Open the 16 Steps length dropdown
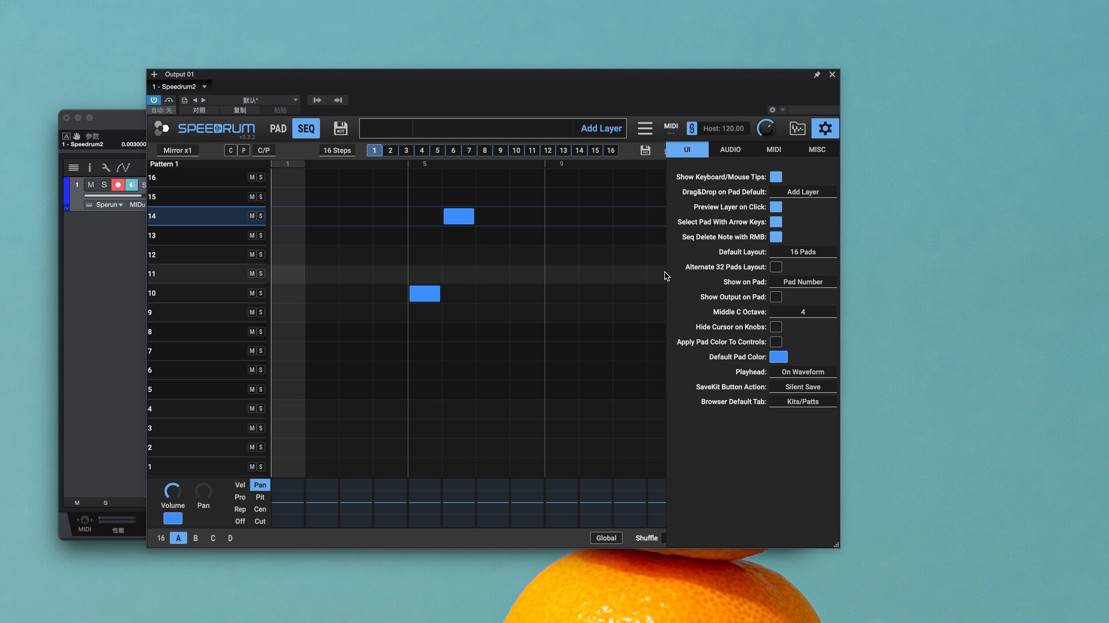 coord(337,150)
